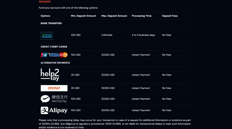Select the WeChat Pay logo
This screenshot has width=232, height=129.
coord(54,99)
